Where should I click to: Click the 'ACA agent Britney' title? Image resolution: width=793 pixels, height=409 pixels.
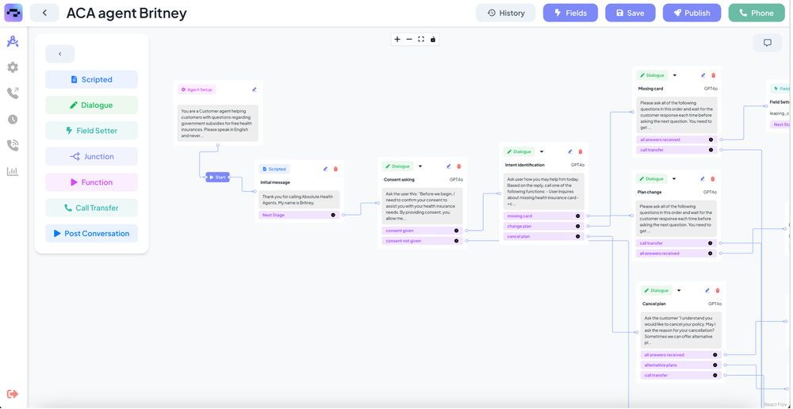[x=126, y=13]
